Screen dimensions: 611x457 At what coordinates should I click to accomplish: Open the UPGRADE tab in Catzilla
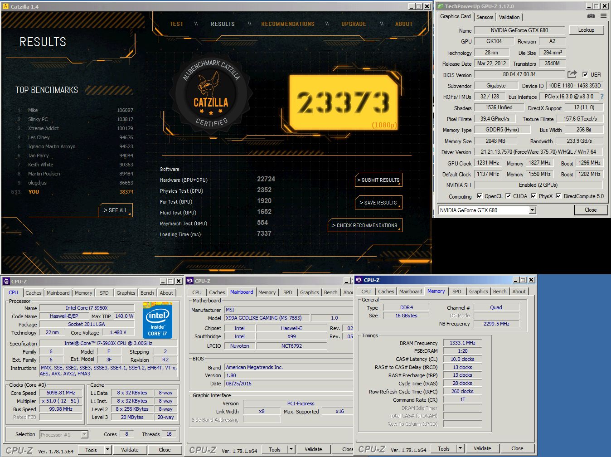(x=354, y=24)
